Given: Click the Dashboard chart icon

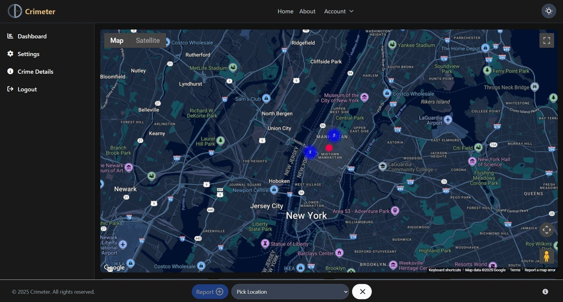Looking at the screenshot, I should click(10, 36).
